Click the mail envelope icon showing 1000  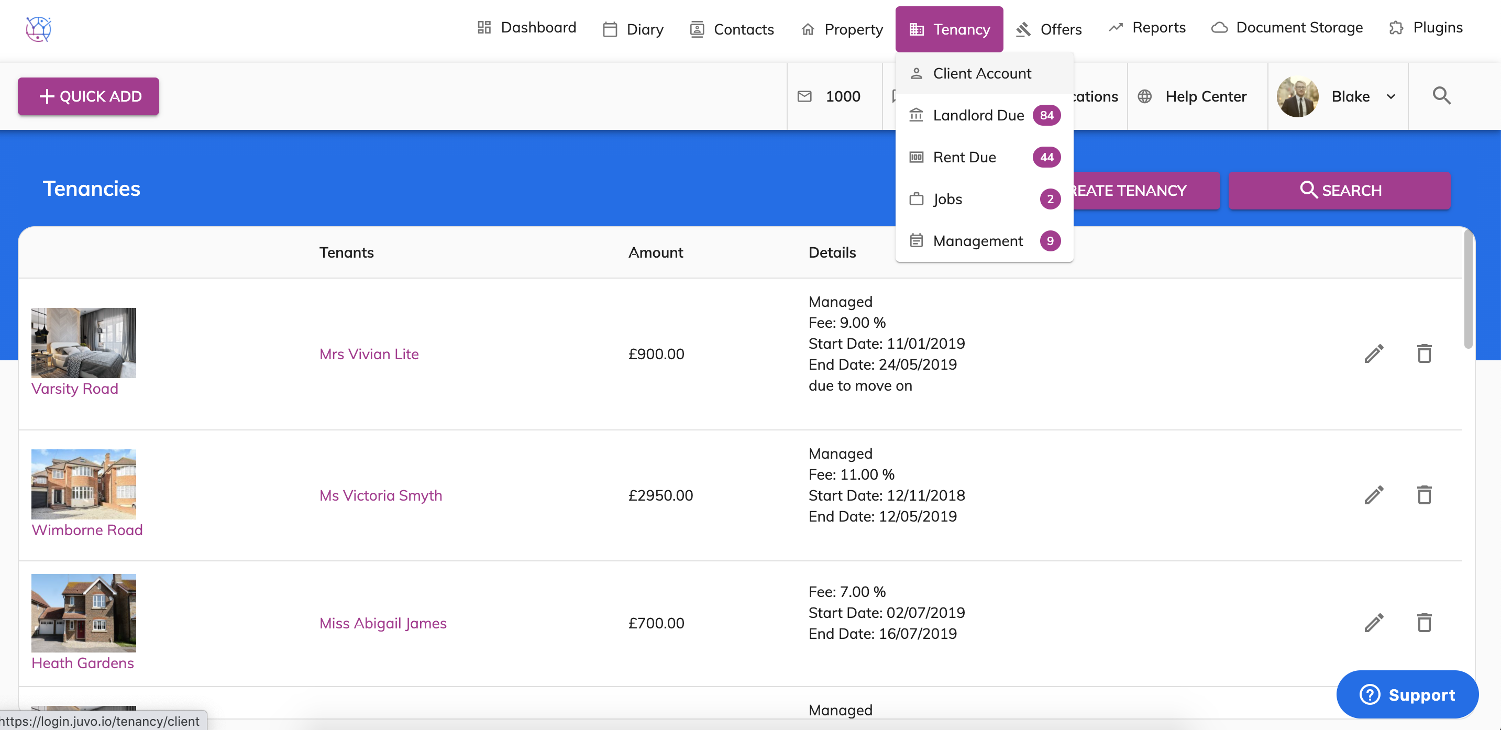[x=804, y=96]
